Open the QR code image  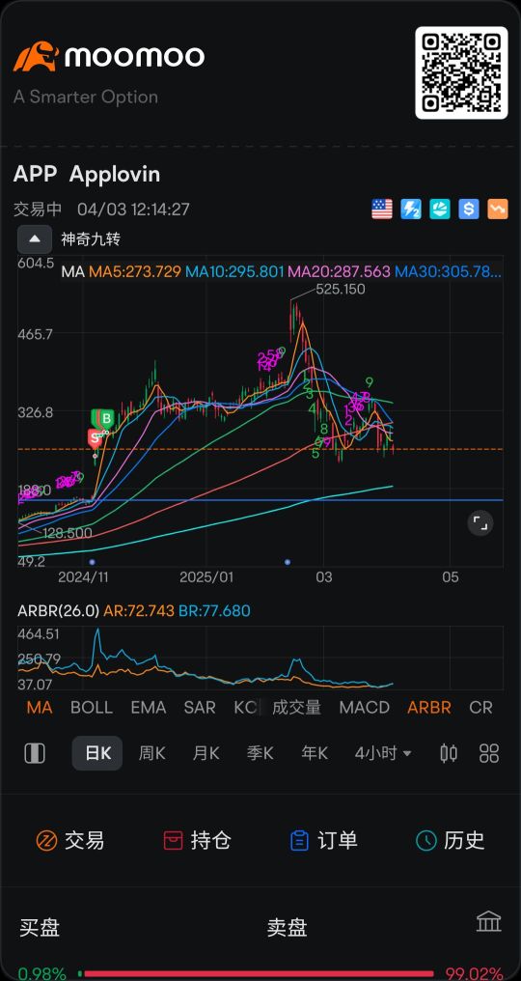point(461,72)
